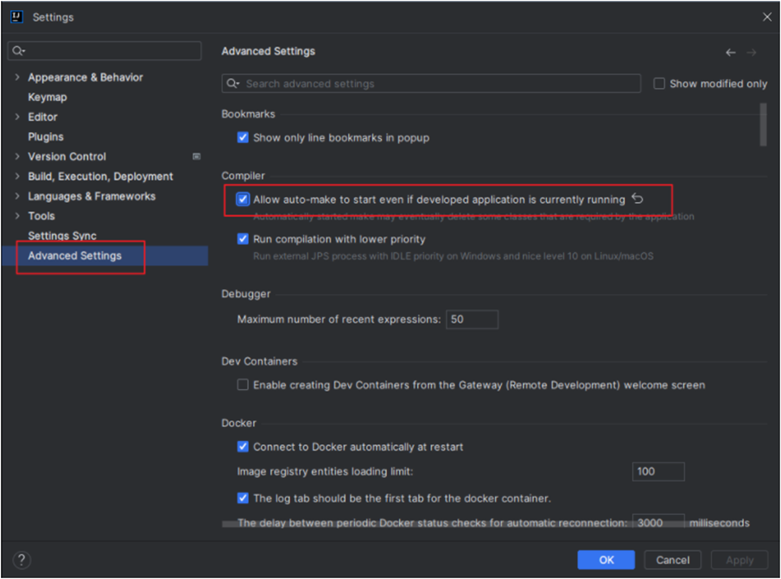Toggle Show only line bookmarks in popup
The image size is (781, 579).
pyautogui.click(x=243, y=137)
